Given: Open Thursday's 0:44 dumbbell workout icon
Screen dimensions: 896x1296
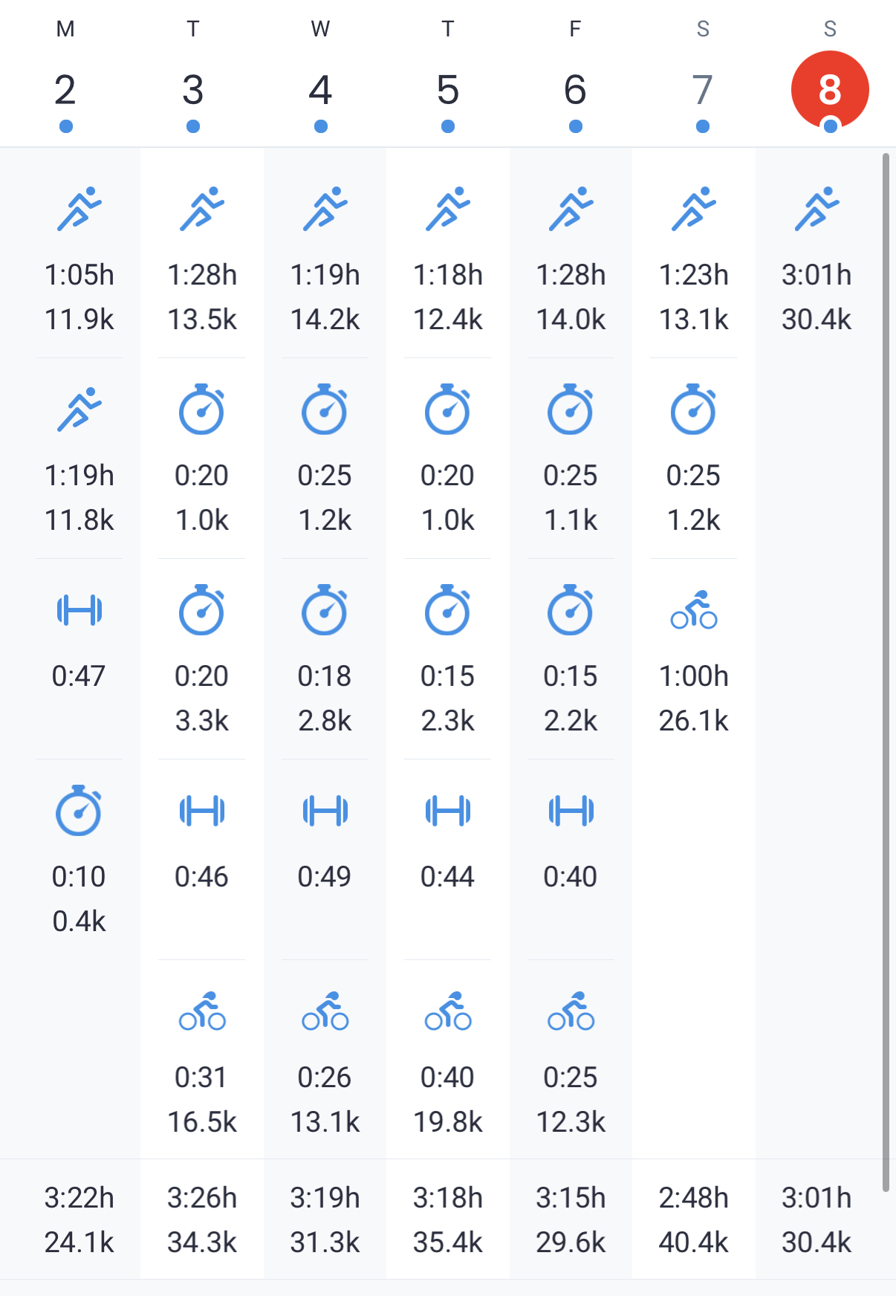Looking at the screenshot, I should pos(448,811).
